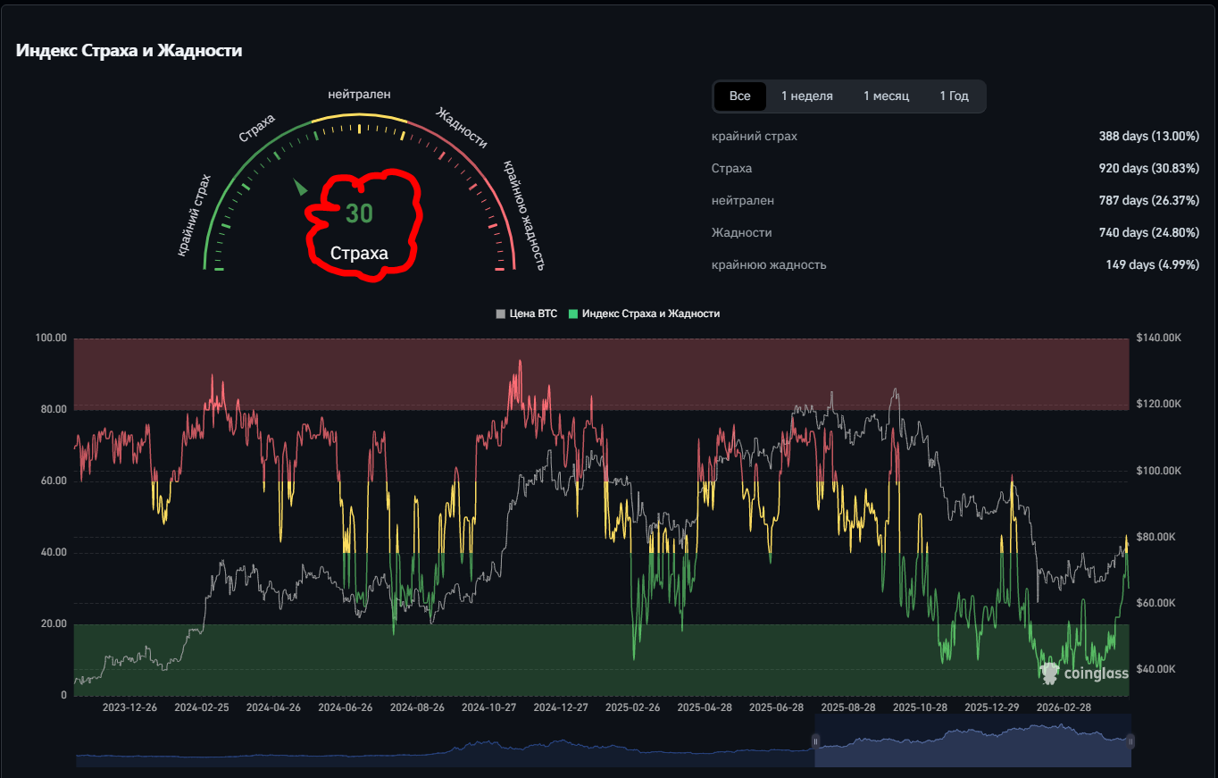The width and height of the screenshot is (1218, 778).
Task: Toggle "Цена BTC" legend series
Action: 527,314
